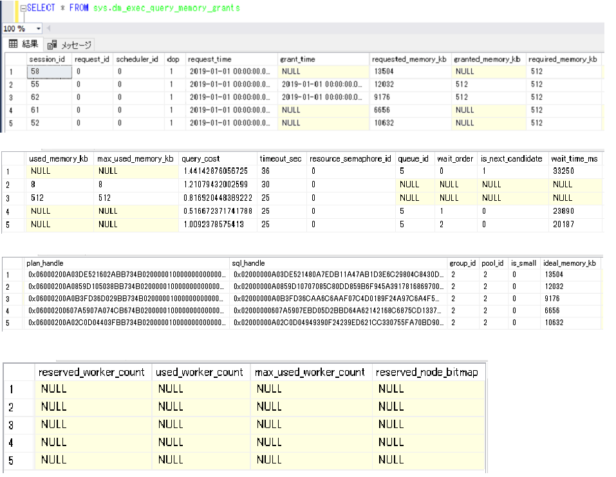Select the used_worker_count column header

click(x=201, y=372)
